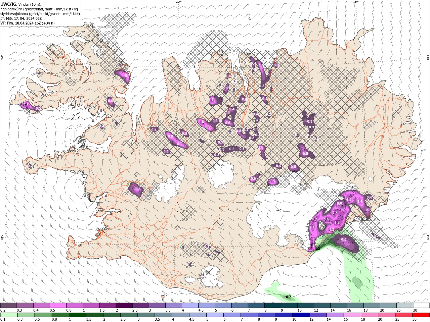Pick the pale green 0.1 legend swatch
The width and height of the screenshot is (430, 322).
(x=8, y=315)
